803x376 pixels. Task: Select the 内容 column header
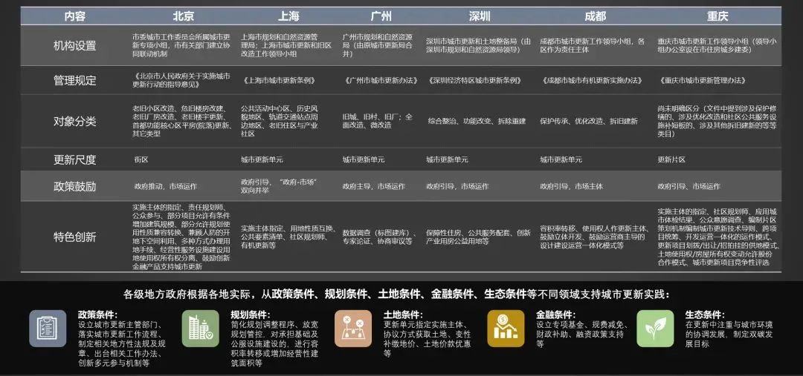(x=75, y=16)
